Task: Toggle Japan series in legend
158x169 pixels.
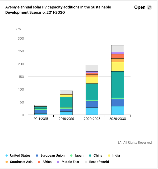Action: pos(77,156)
